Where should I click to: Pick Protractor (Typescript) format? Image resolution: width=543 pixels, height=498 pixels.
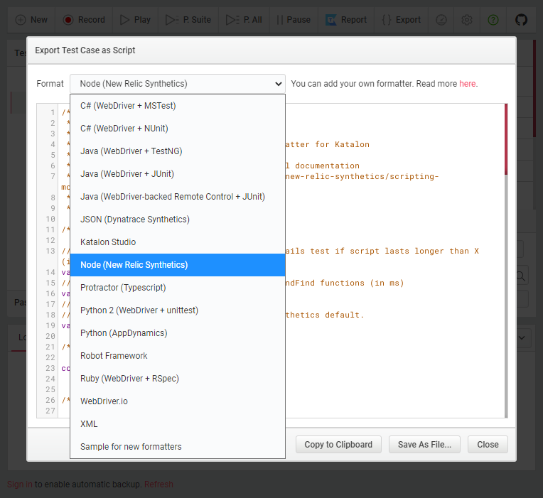click(x=178, y=288)
